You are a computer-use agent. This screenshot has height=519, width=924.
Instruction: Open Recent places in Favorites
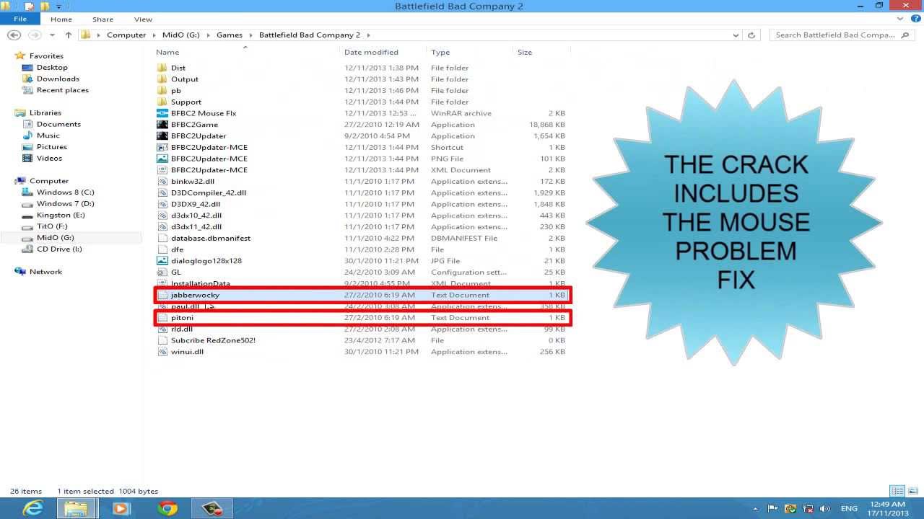coord(62,90)
